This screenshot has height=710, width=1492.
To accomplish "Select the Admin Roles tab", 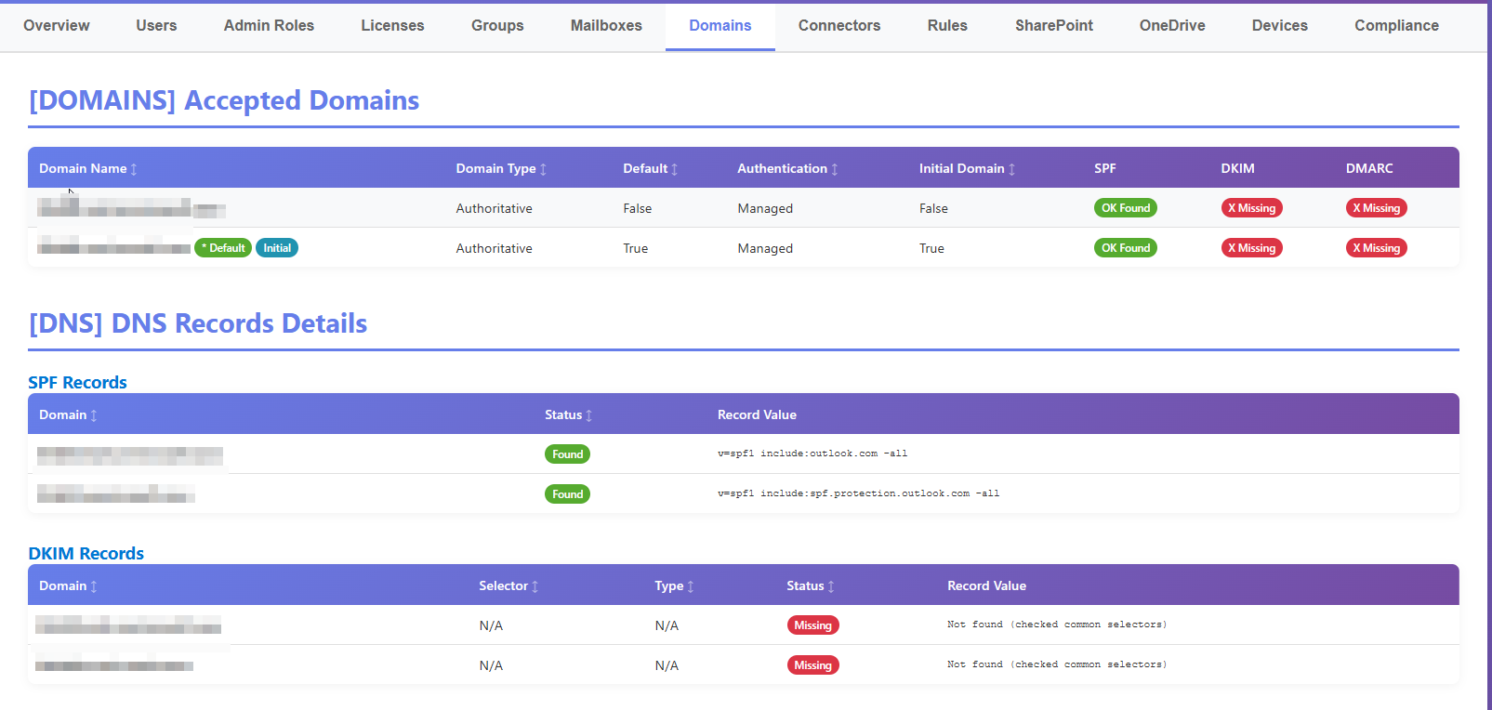I will pos(269,26).
